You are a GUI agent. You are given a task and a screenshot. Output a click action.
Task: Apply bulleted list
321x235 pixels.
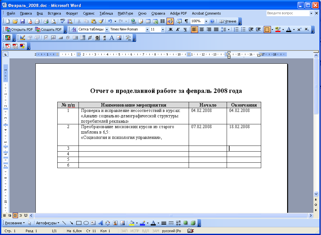(243, 29)
